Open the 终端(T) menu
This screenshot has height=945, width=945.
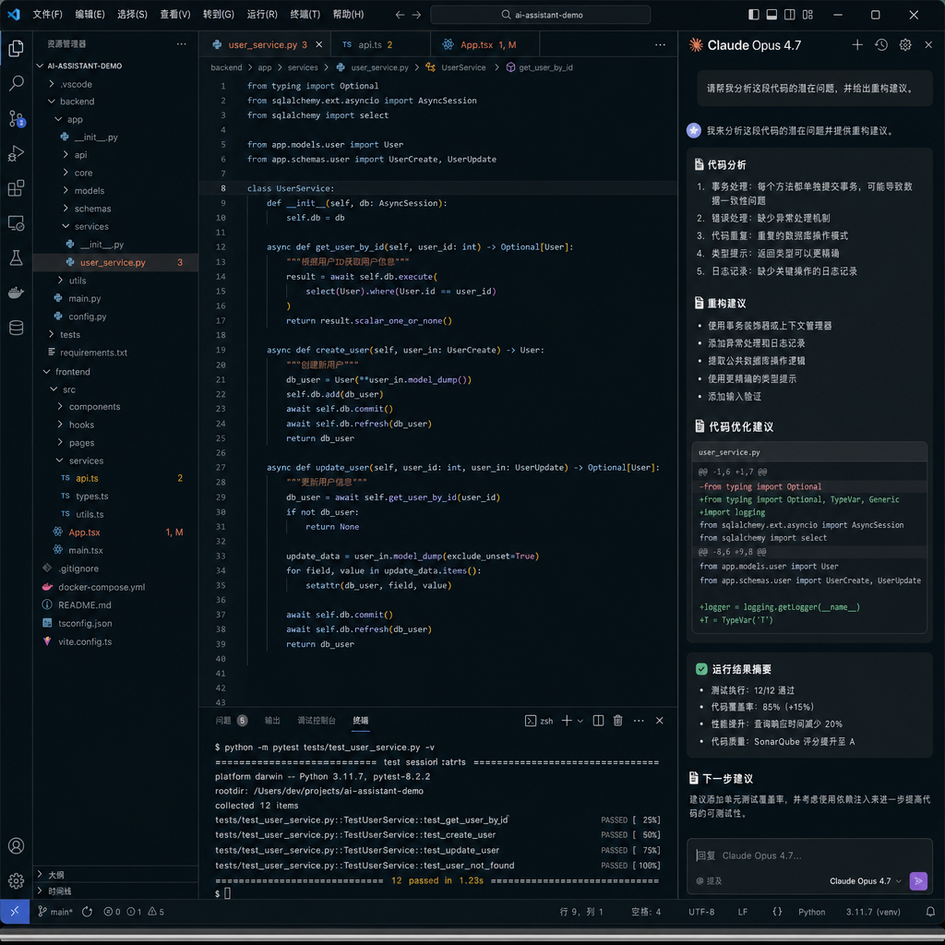[305, 15]
